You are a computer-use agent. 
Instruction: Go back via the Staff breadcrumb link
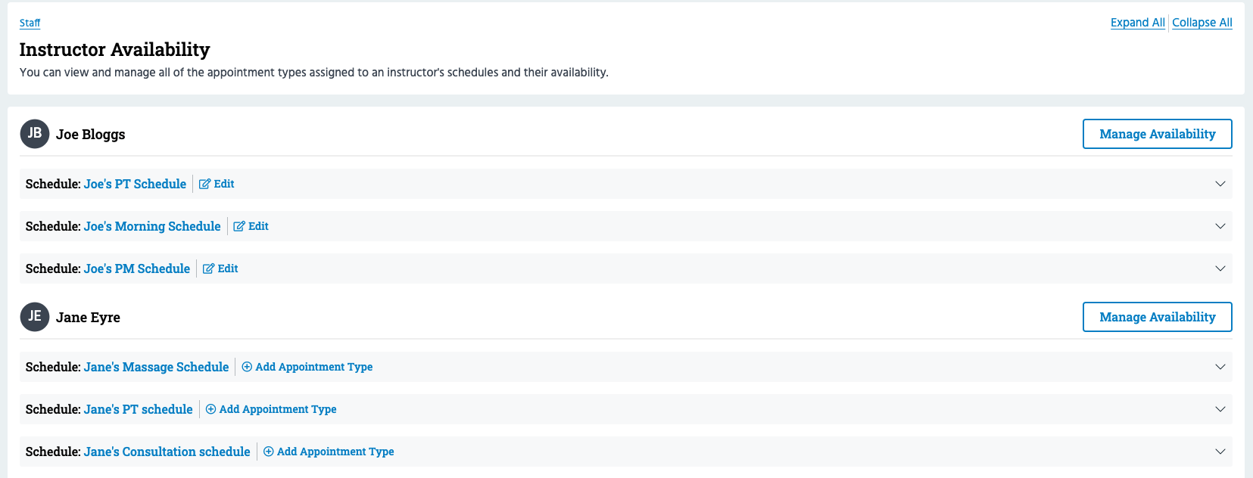[x=30, y=23]
